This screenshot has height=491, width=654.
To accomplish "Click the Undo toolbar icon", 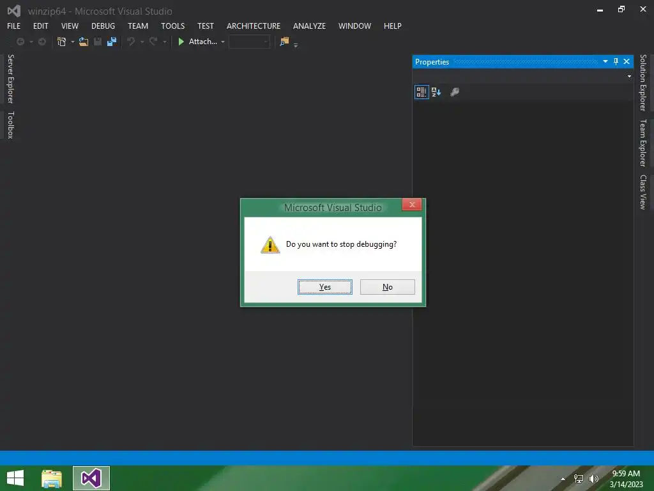I will 131,42.
